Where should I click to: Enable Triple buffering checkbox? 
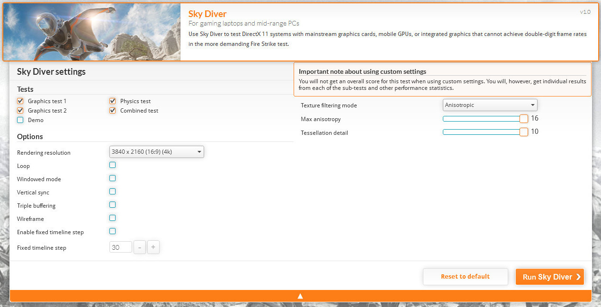[x=113, y=205]
